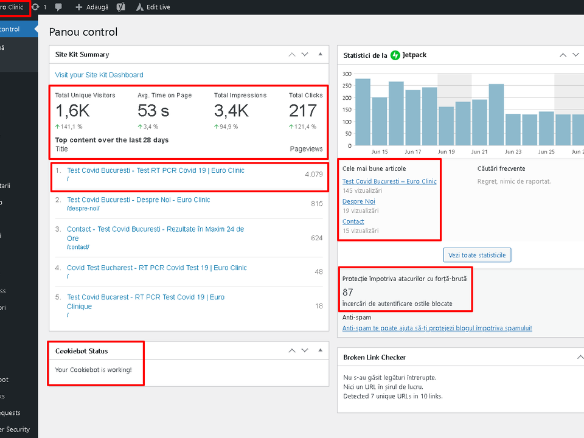Open Test Covid Bucuresti RT PCR link

[x=156, y=170]
